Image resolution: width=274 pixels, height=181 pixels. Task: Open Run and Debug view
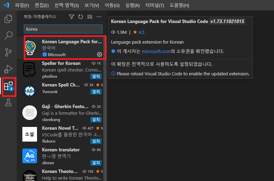(x=8, y=69)
